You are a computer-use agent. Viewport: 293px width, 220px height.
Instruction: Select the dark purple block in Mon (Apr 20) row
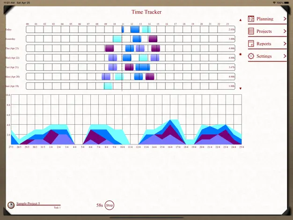(150, 76)
